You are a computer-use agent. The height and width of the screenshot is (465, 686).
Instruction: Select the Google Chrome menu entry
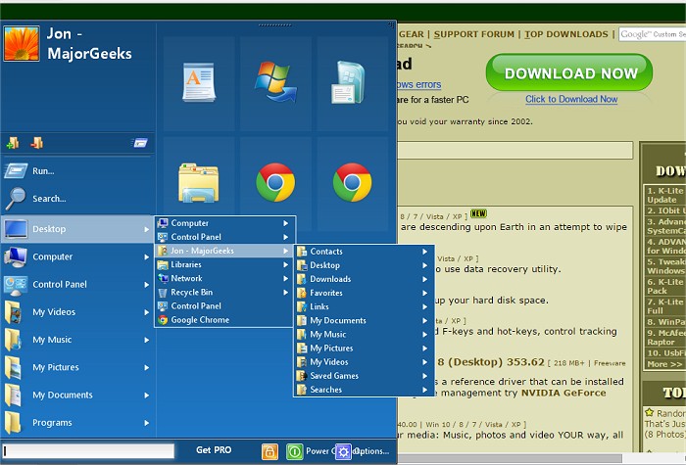[x=200, y=319]
